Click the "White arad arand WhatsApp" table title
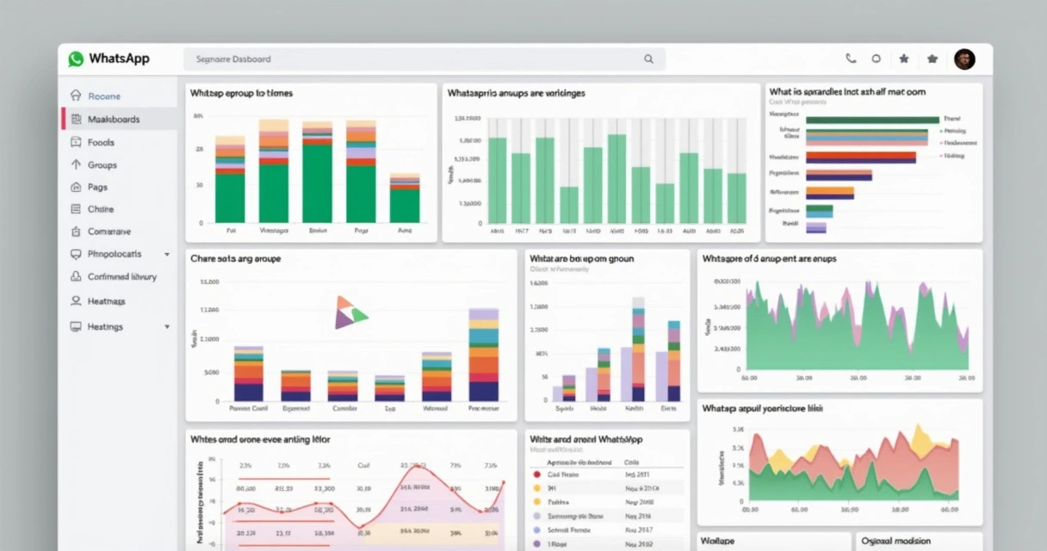This screenshot has width=1047, height=551. click(x=586, y=439)
